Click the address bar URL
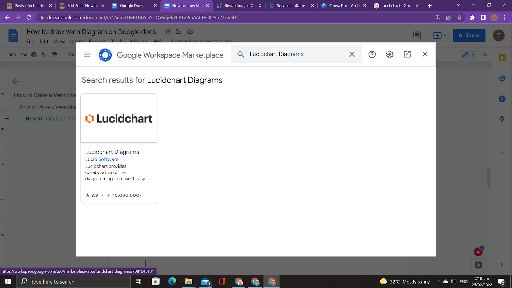The image size is (512, 288). coord(142,18)
